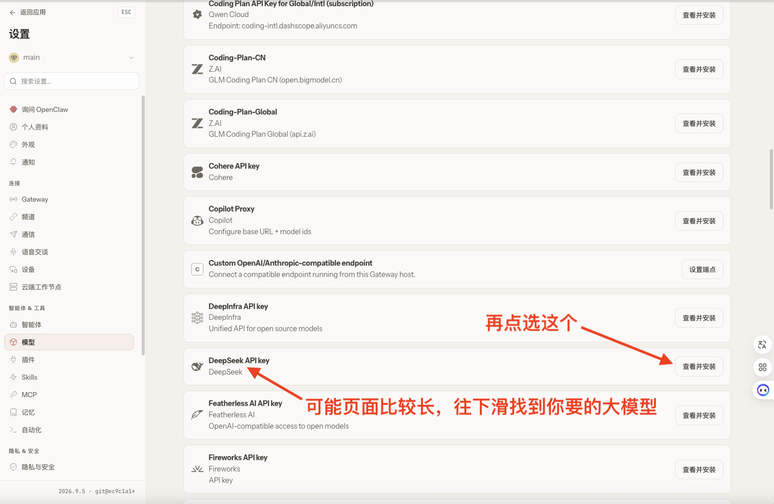Screen dimensions: 774x504
Task: Click the 云端工作节点 server icon
Action: point(13,287)
